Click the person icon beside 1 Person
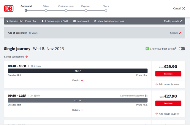190x125 pixels. [x=43, y=21]
